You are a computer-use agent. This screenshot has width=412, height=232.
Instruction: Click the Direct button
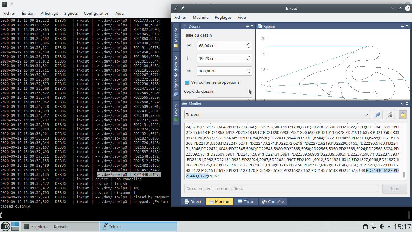pos(193,201)
